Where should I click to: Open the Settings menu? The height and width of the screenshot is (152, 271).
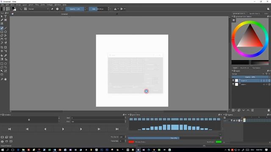[x=50, y=5]
